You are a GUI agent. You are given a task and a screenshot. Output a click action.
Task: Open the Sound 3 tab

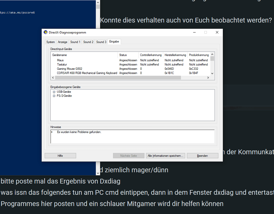pos(101,42)
